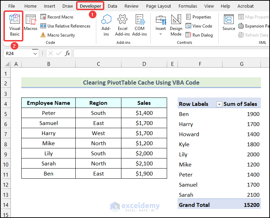Select the Developer tab
Screen dimensions: 270x218
click(90, 6)
